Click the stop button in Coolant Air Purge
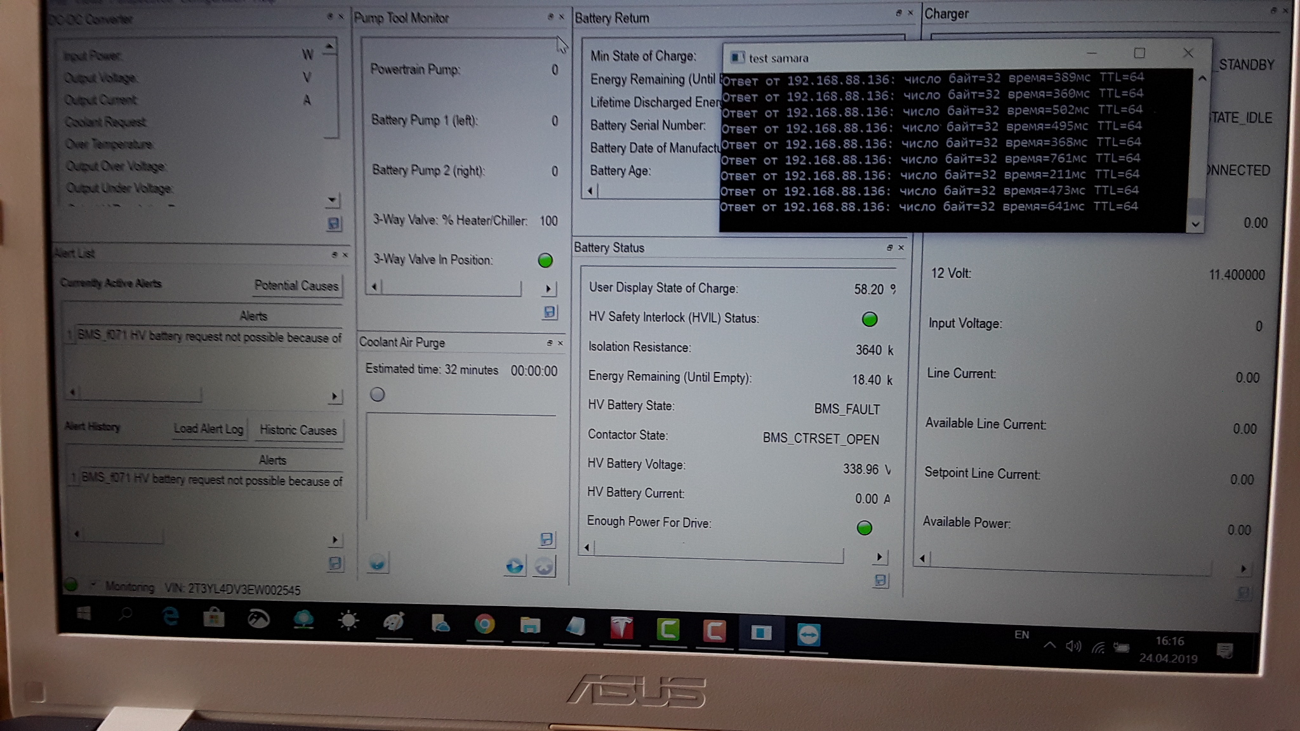Screen dimensions: 1300x731 (x=544, y=565)
